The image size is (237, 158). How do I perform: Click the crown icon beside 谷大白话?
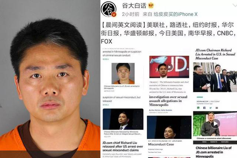tap(151, 6)
